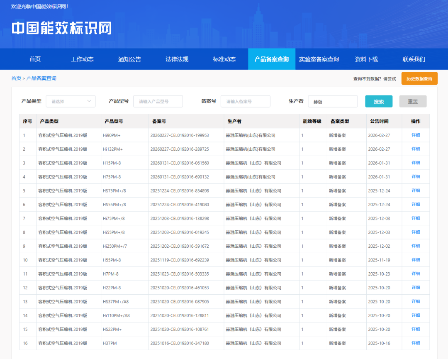Open 历史数据查询 orange button
Viewport: 448px width, 359px height.
click(419, 78)
